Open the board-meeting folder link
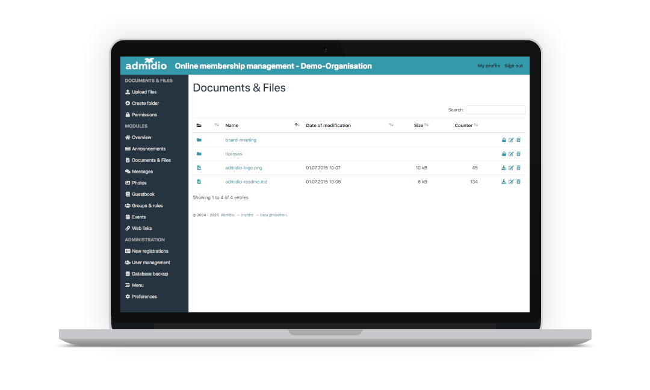Screen dimensions: 650x390 pyautogui.click(x=241, y=140)
